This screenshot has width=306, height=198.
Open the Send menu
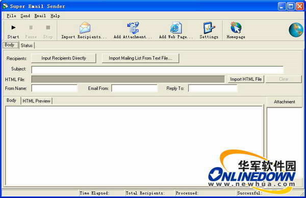pyautogui.click(x=25, y=16)
